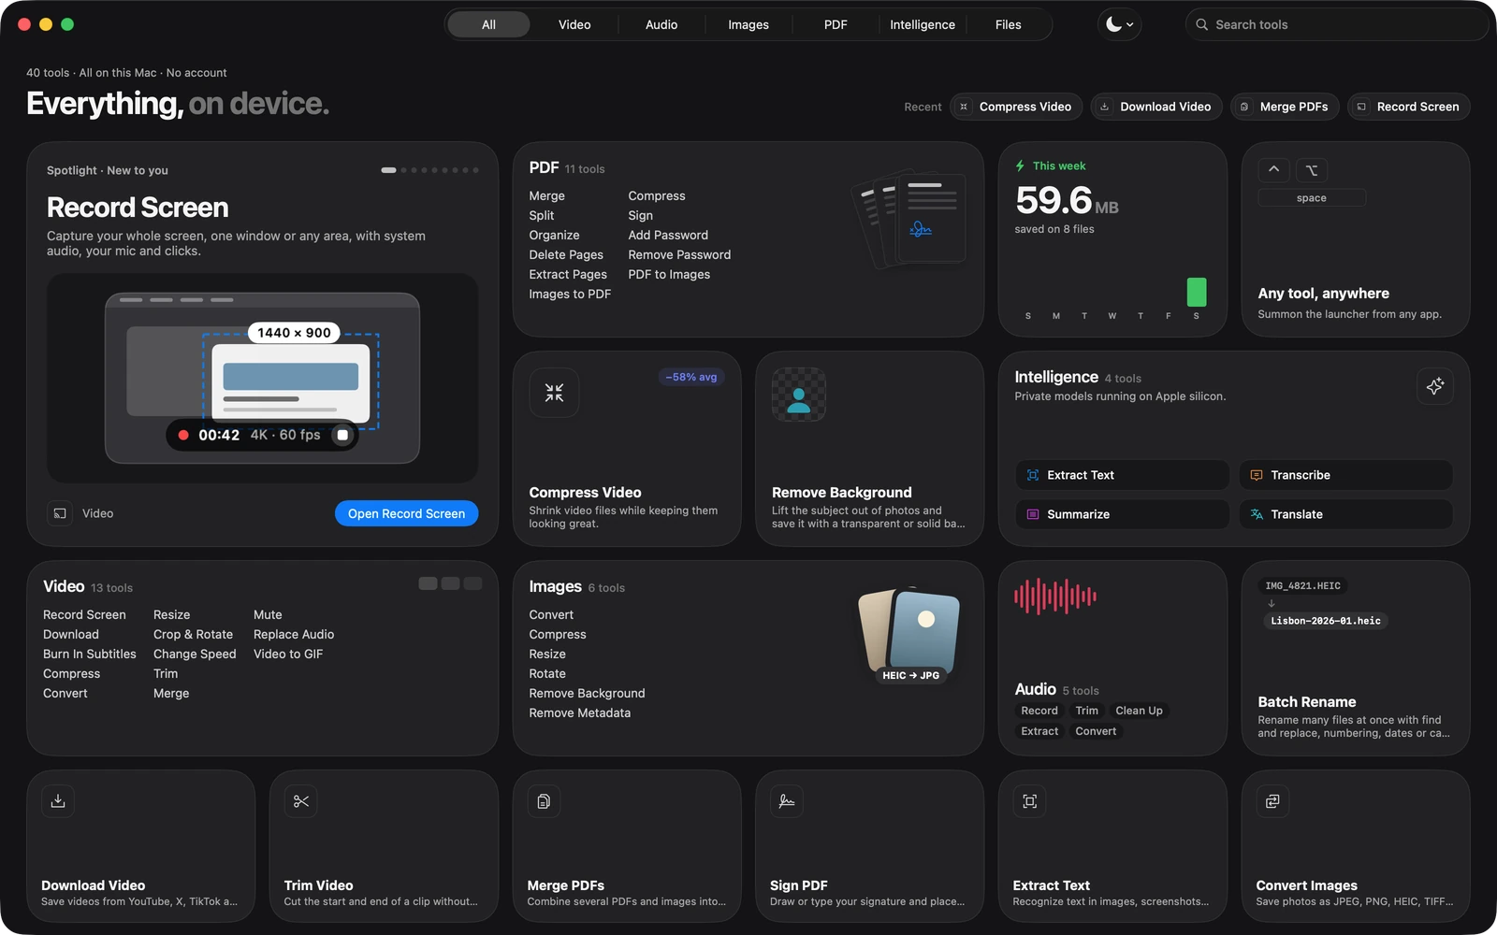Open recent Compress Video shortcut

click(x=1016, y=107)
